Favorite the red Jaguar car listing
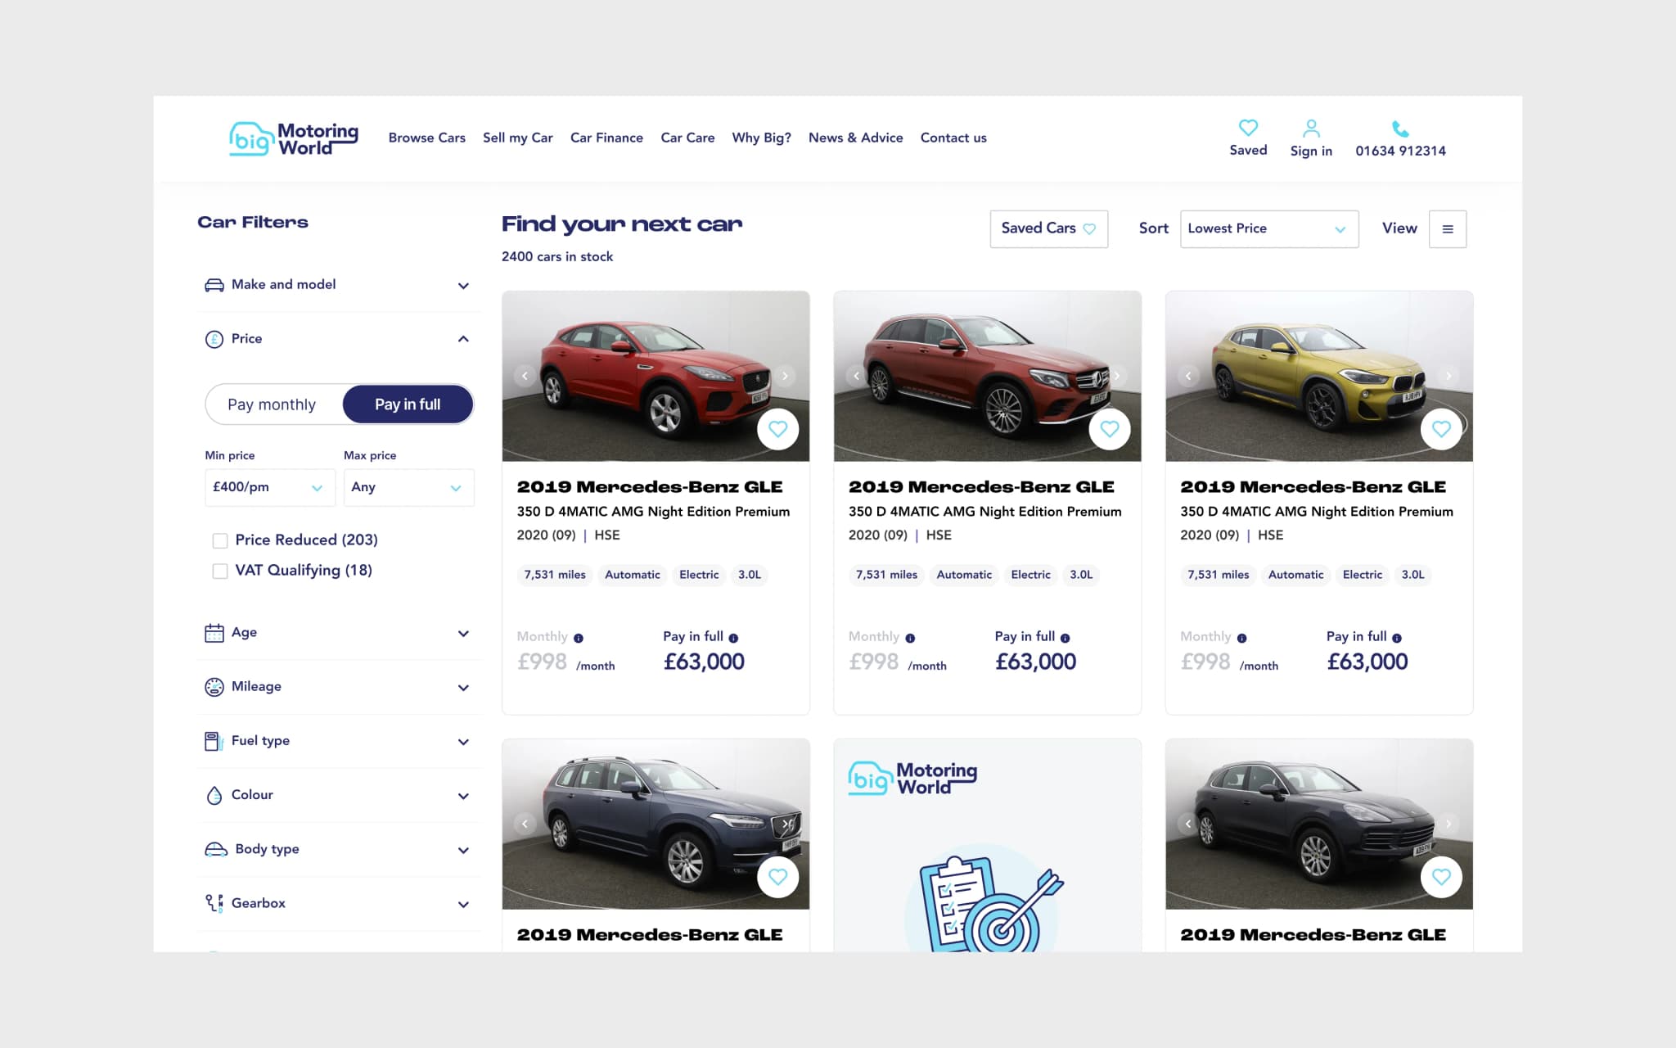The width and height of the screenshot is (1676, 1048). coord(777,429)
